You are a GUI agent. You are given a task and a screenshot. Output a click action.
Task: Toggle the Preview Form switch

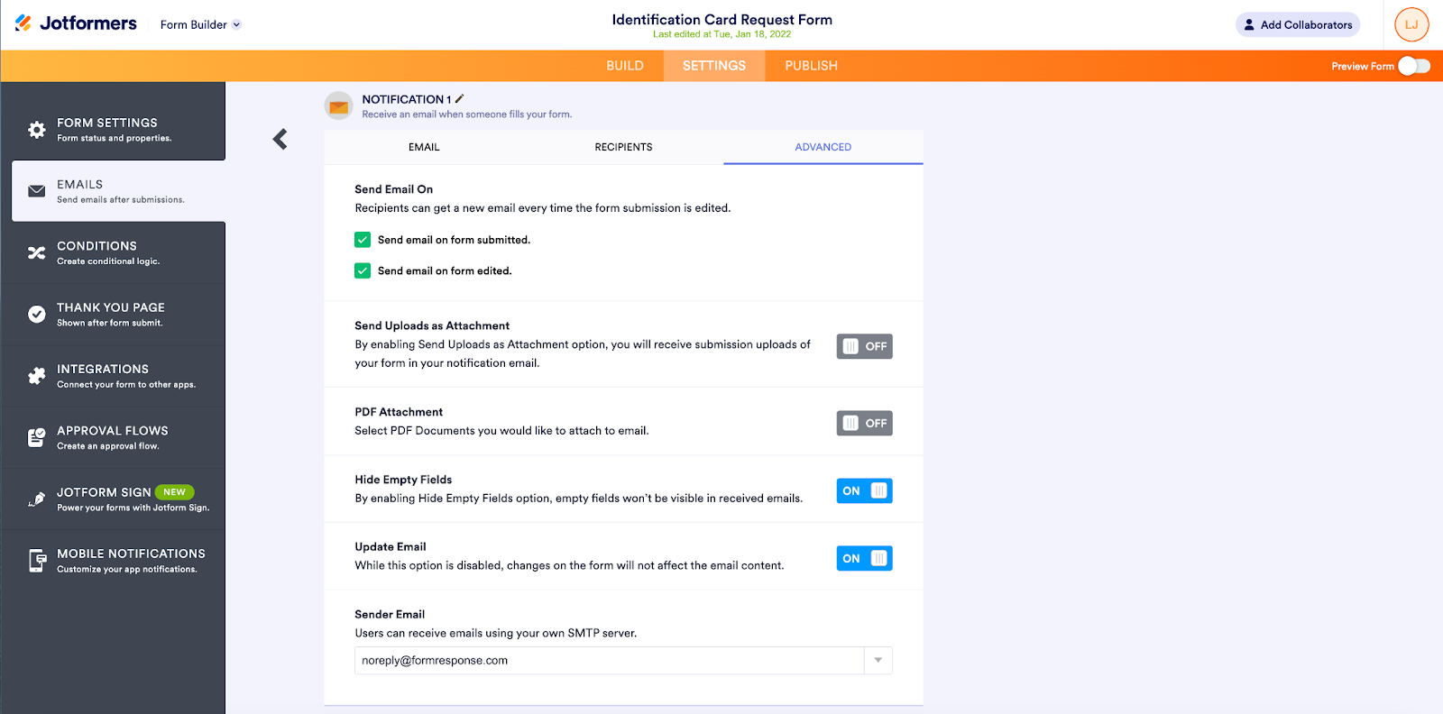coord(1413,66)
